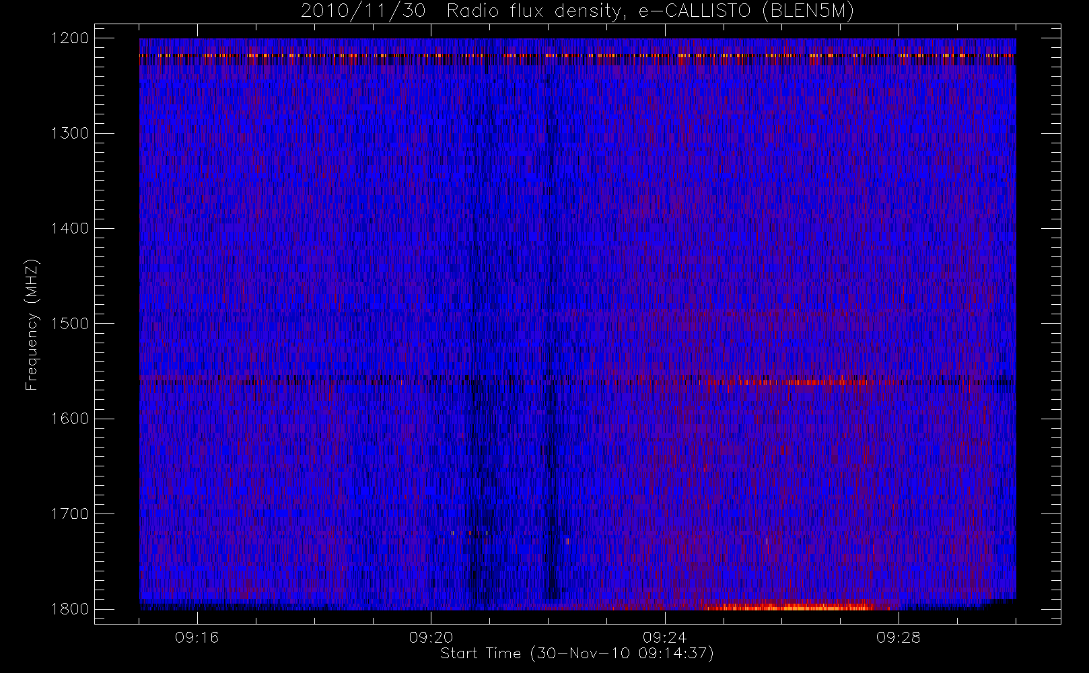This screenshot has height=673, width=1089.
Task: Click the 1700 frequency tick label
Action: (x=70, y=514)
